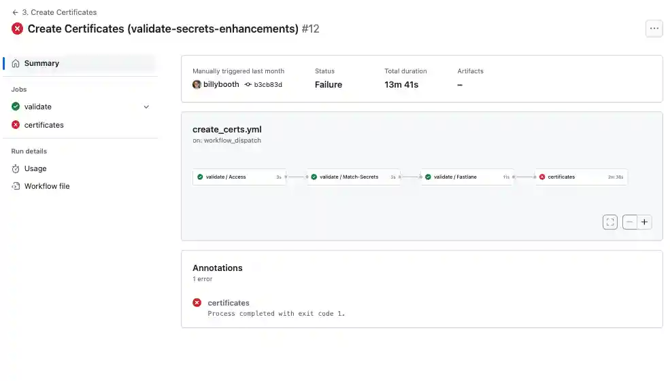Viewport: 670px width, 381px height.
Task: Click 'Manually triggered last month' label
Action: [x=239, y=71]
